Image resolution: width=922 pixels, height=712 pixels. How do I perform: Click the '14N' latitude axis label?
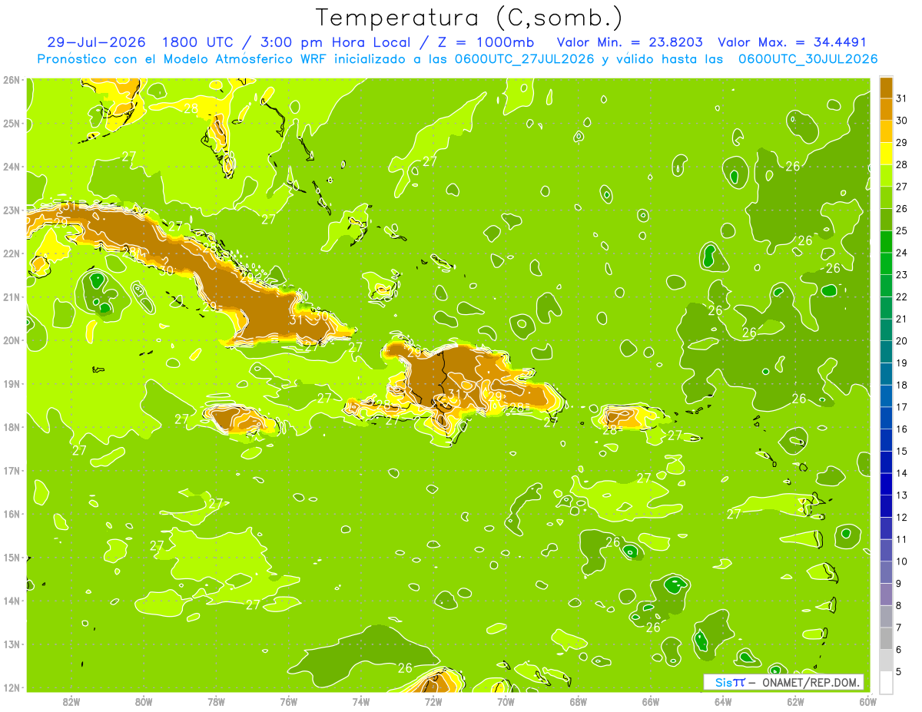click(11, 600)
